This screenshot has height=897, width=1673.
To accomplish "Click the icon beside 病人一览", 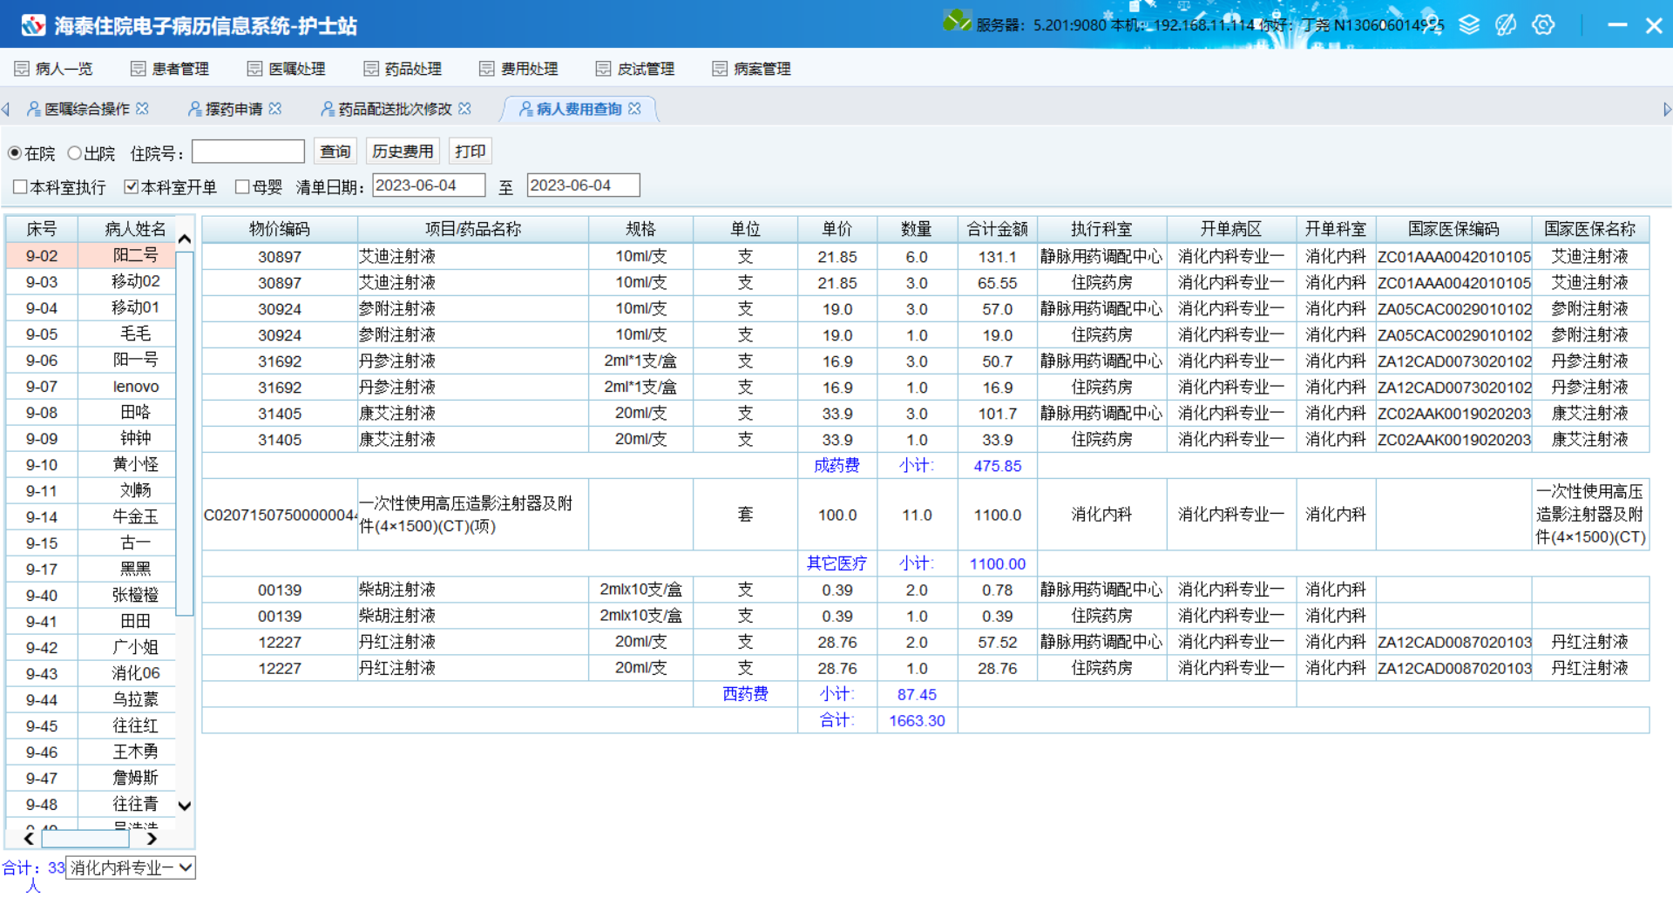I will (22, 69).
